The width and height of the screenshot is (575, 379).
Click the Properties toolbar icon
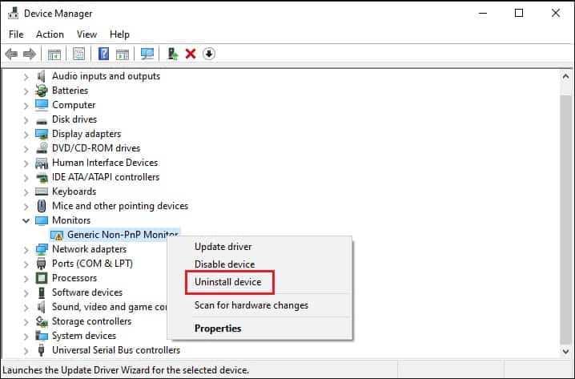78,54
